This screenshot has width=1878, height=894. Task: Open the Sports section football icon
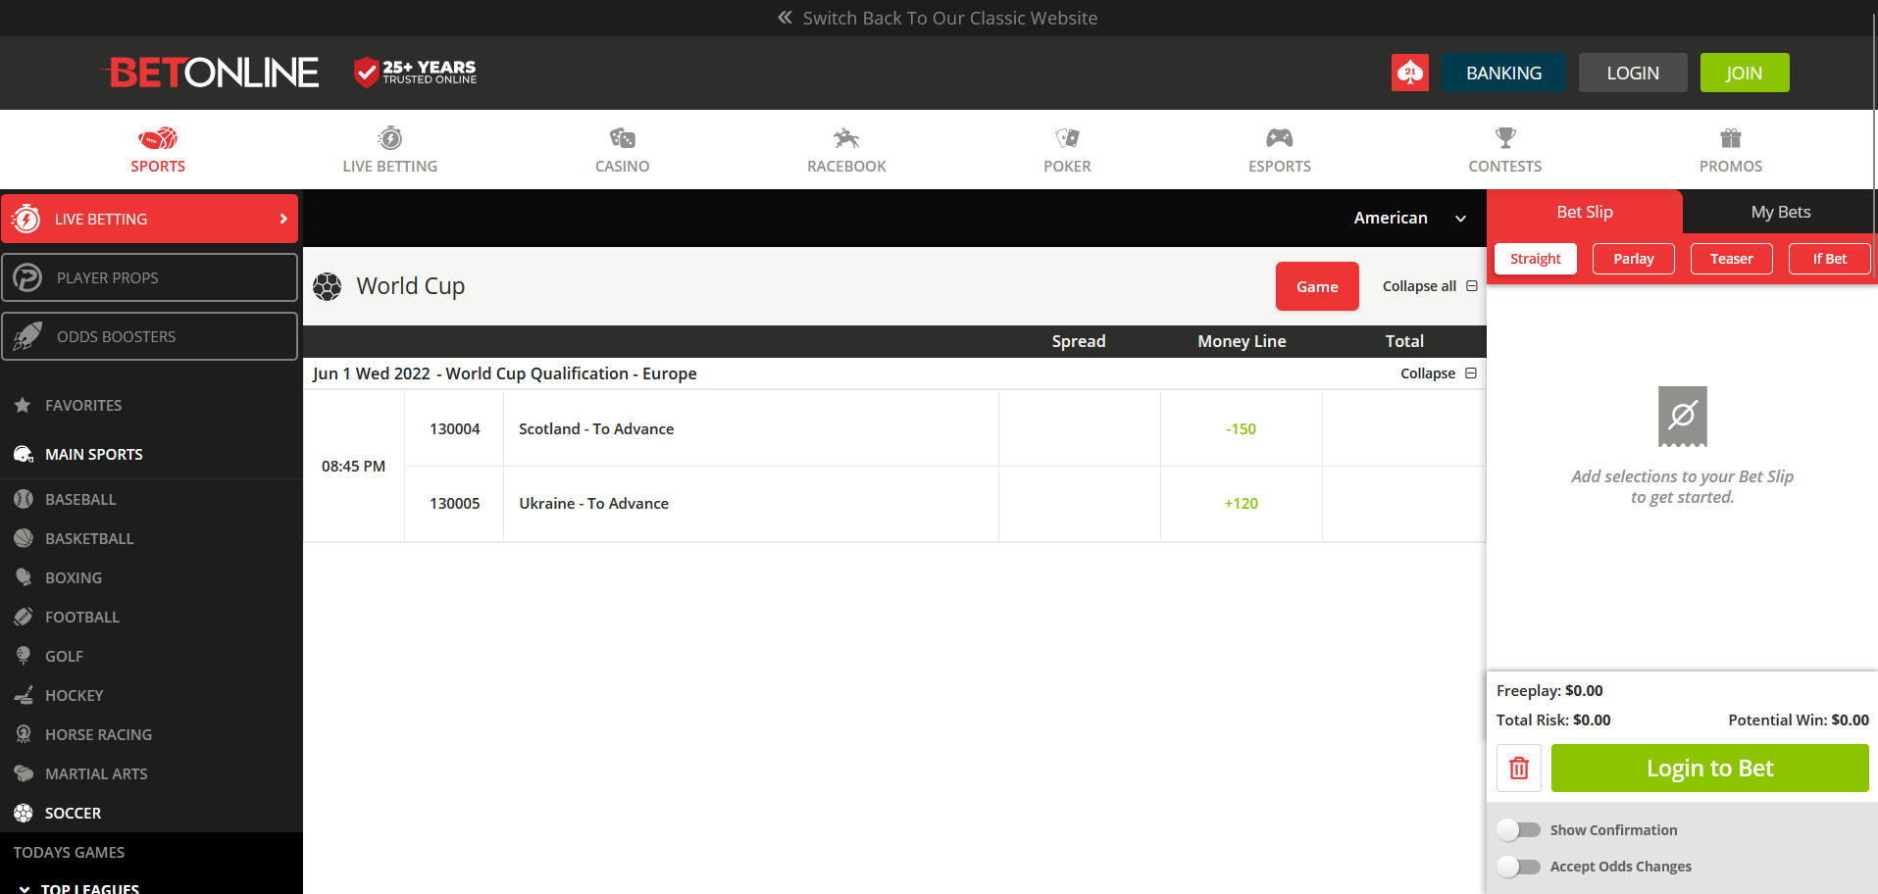click(158, 138)
